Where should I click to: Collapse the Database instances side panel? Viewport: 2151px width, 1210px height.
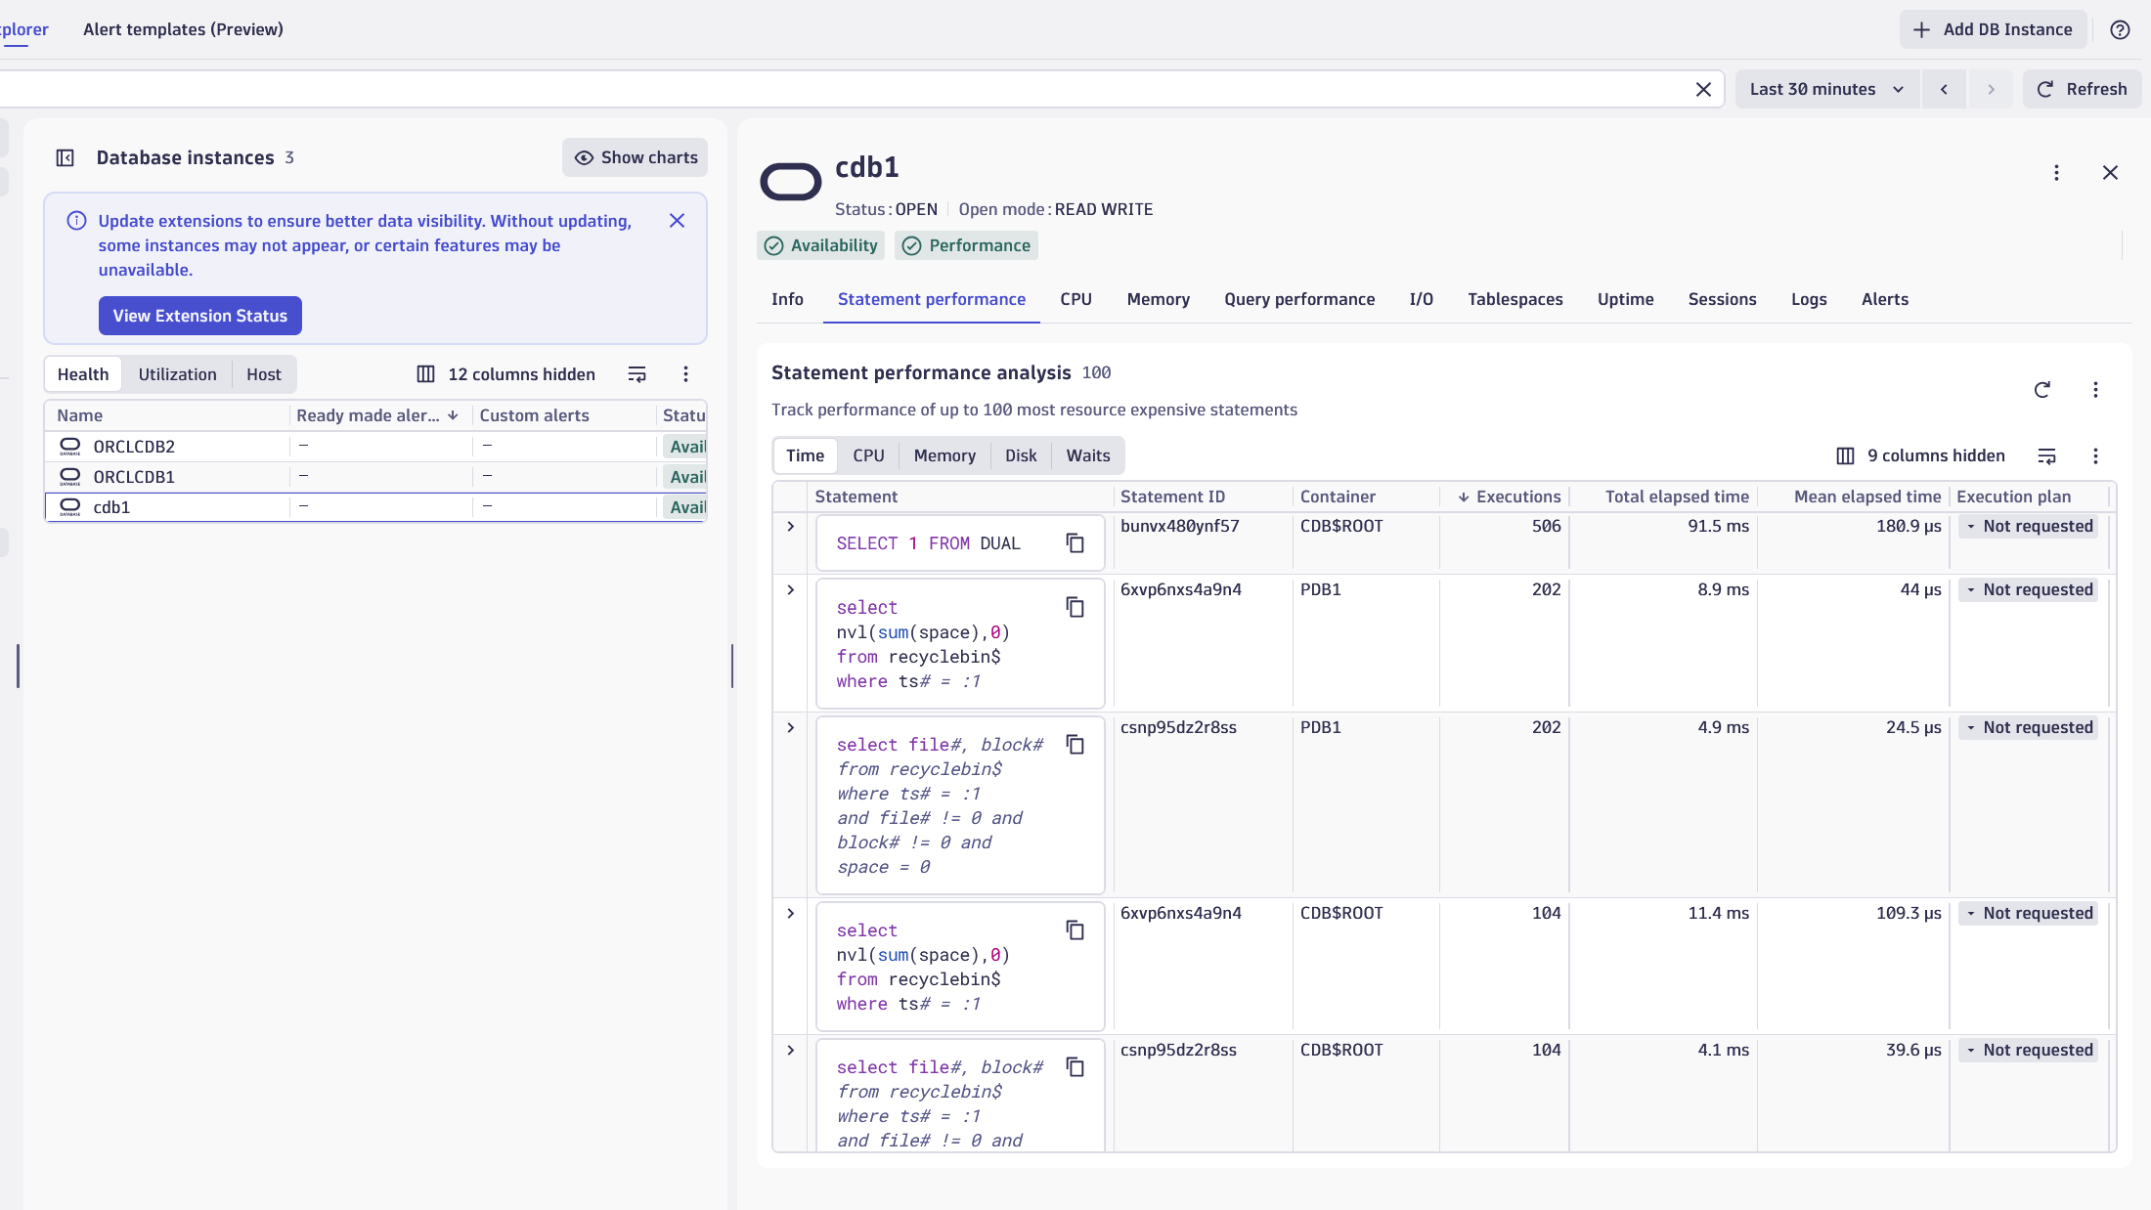click(65, 157)
